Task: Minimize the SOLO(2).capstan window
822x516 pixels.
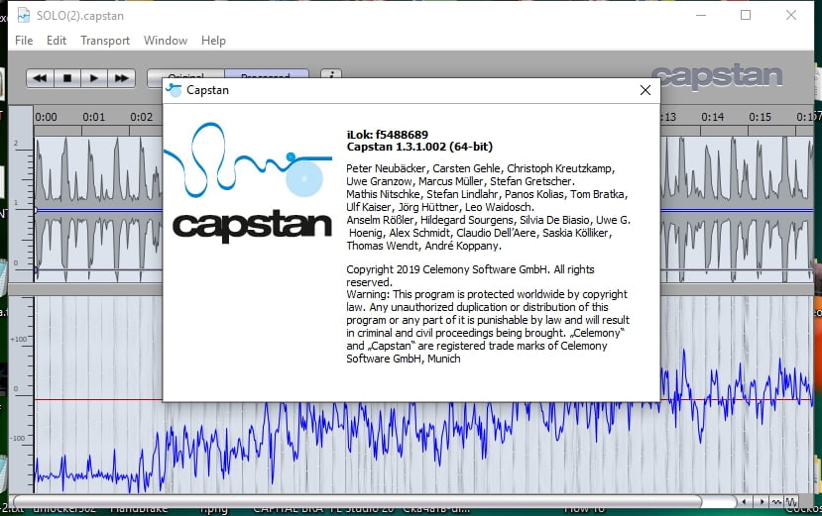Action: pos(701,15)
